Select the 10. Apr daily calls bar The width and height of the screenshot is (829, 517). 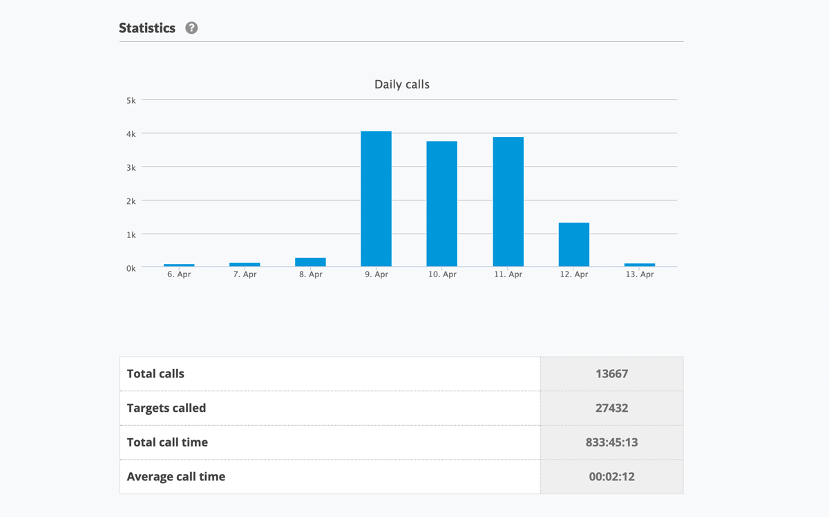(x=441, y=204)
